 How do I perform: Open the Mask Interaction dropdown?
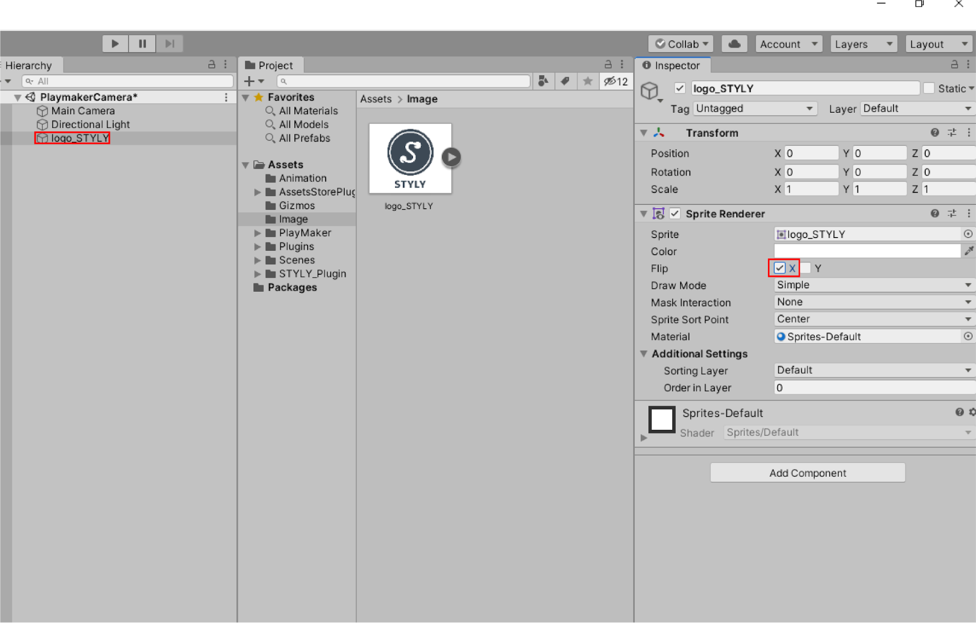[x=874, y=302]
